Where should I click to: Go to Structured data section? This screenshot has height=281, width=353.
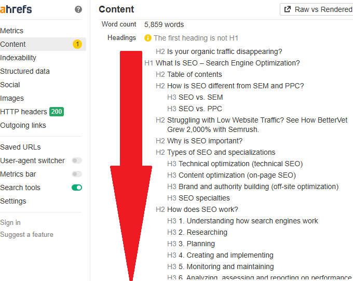tap(25, 71)
